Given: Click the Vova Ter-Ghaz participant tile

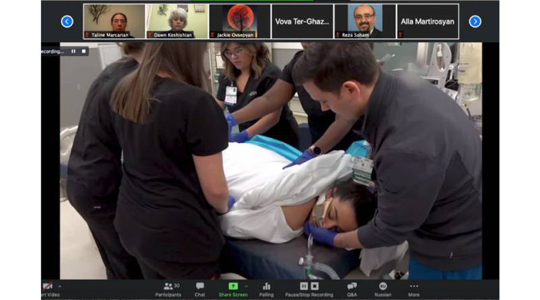Looking at the screenshot, I should 302,21.
